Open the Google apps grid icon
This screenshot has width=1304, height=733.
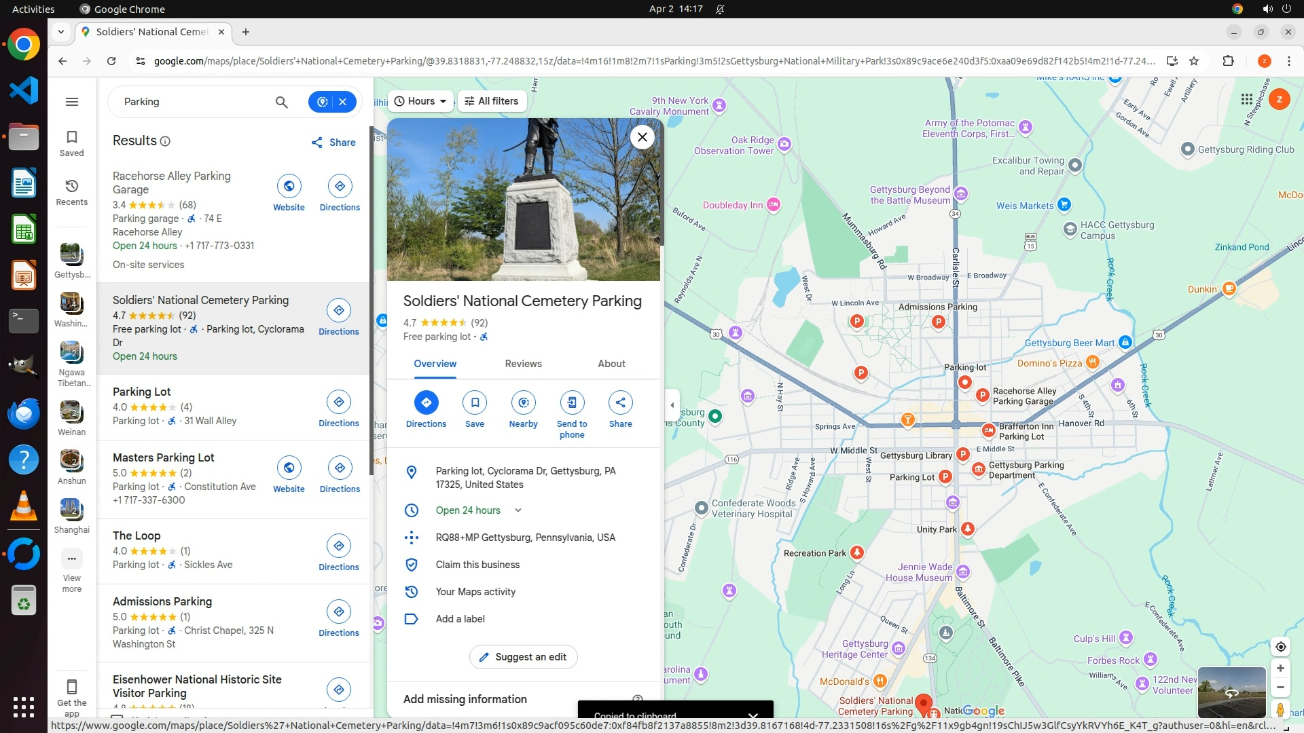click(x=1246, y=100)
